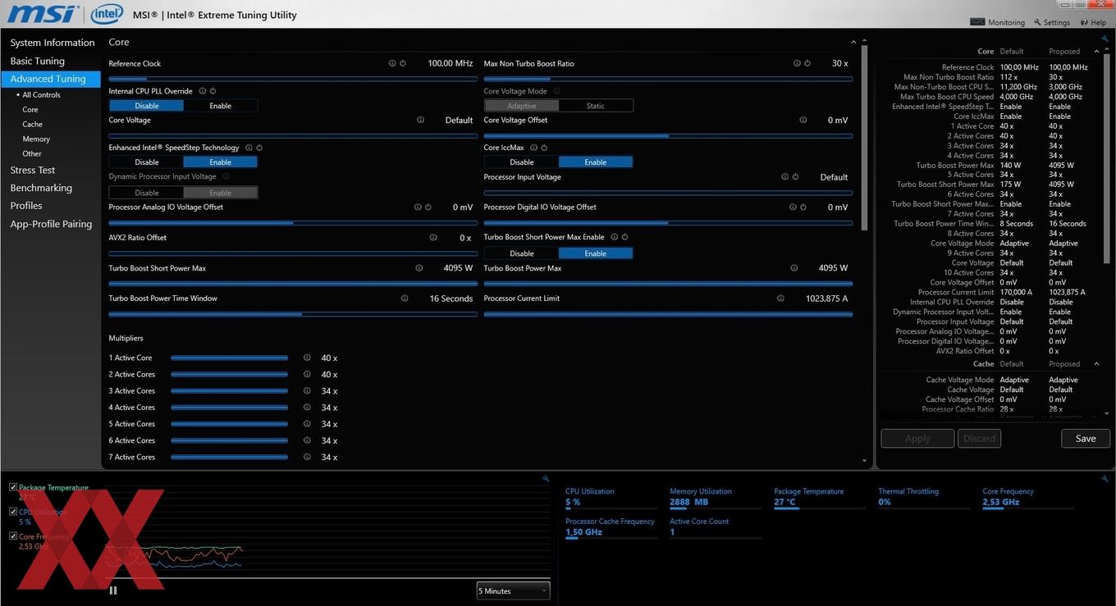The width and height of the screenshot is (1116, 606).
Task: Show info for Core Voltage Offset
Action: click(x=803, y=120)
